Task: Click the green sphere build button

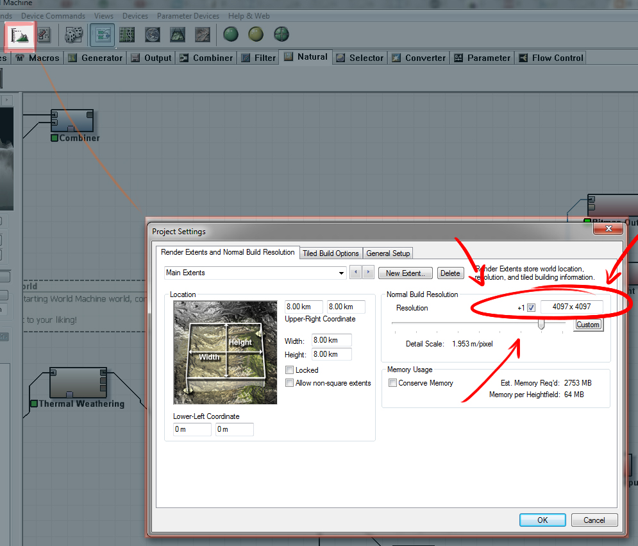Action: point(231,34)
